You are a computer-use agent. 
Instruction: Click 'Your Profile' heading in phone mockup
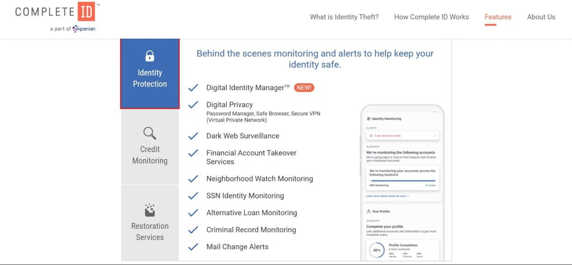[x=381, y=211]
